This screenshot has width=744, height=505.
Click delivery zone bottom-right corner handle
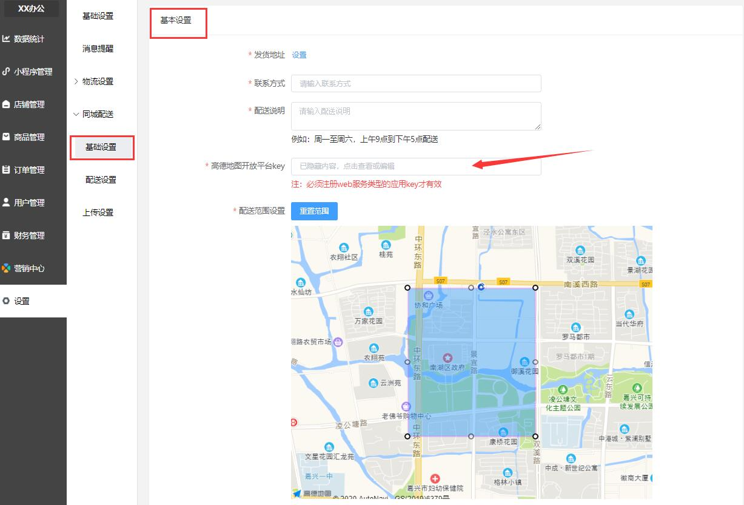[535, 436]
